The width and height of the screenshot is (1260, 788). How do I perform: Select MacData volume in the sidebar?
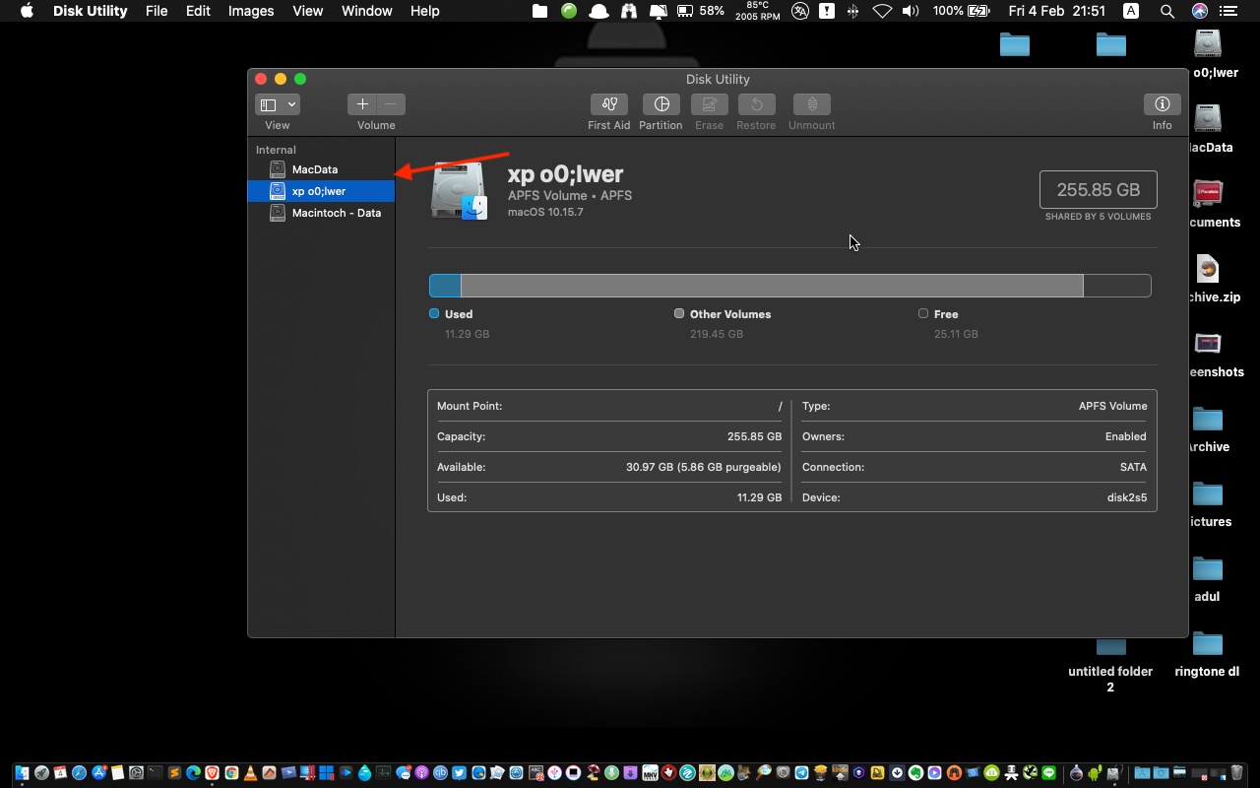[321, 169]
